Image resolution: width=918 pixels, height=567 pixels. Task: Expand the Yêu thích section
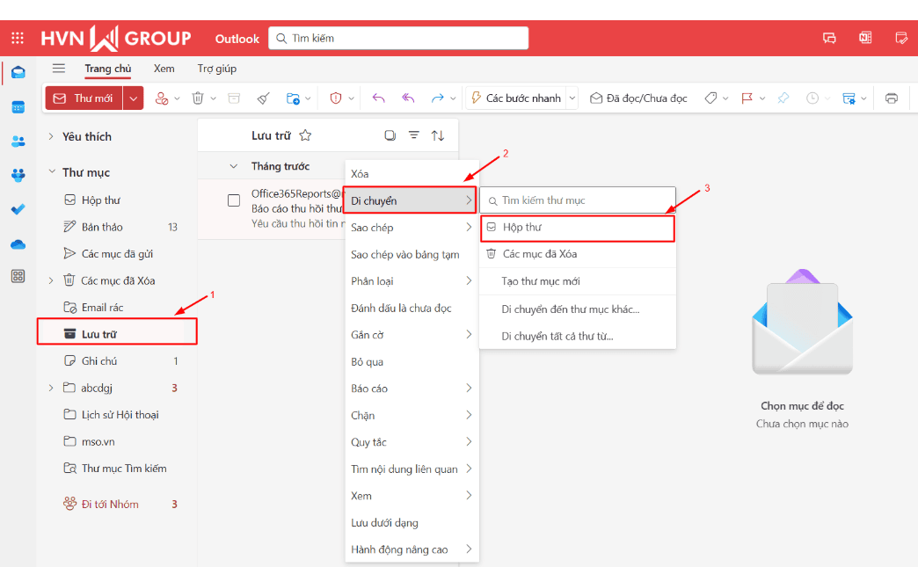tap(51, 136)
